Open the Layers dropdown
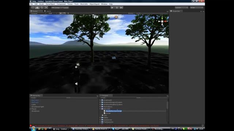Image resolution: width=234 pixels, height=131 pixels. (181, 8)
